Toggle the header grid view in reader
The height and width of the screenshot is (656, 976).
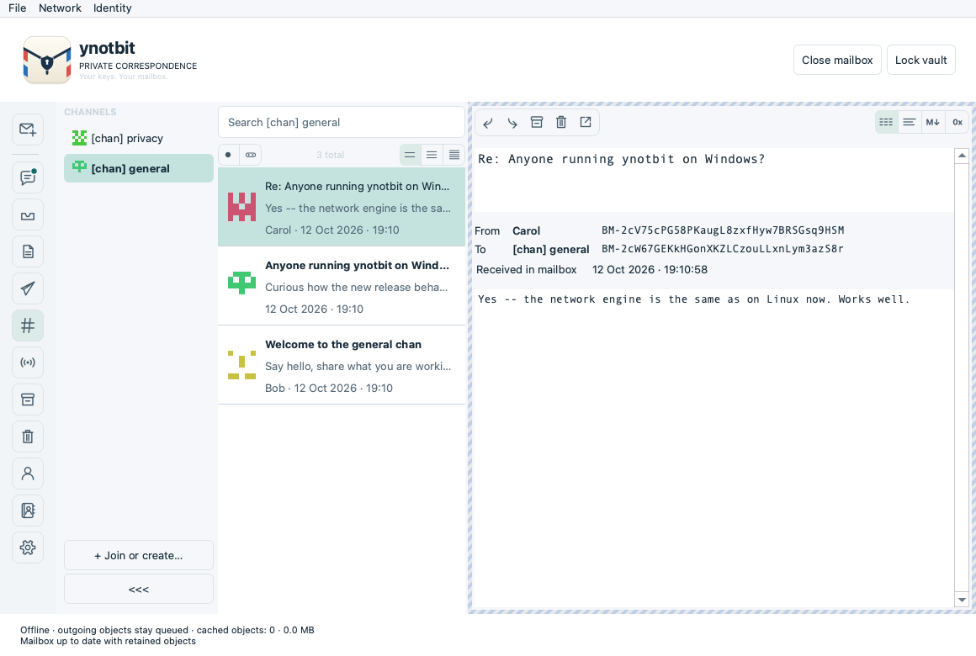click(x=886, y=122)
